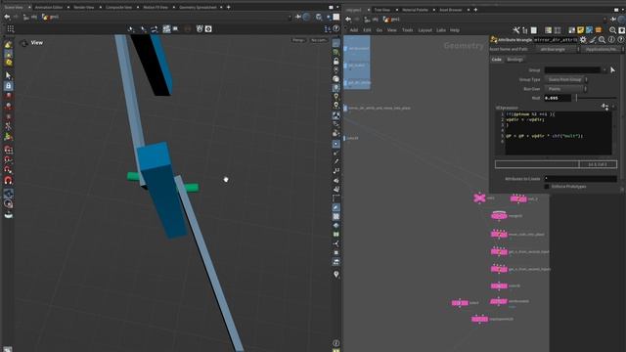Click the yellow sticky note icon in network toolbar
This screenshot has height=352, width=626.
tap(580, 30)
